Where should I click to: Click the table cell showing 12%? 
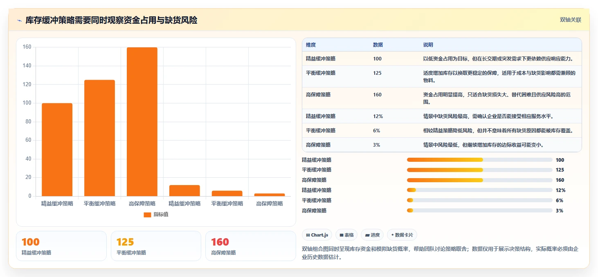pyautogui.click(x=378, y=116)
